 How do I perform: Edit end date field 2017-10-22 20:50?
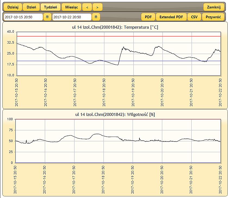[72, 17]
